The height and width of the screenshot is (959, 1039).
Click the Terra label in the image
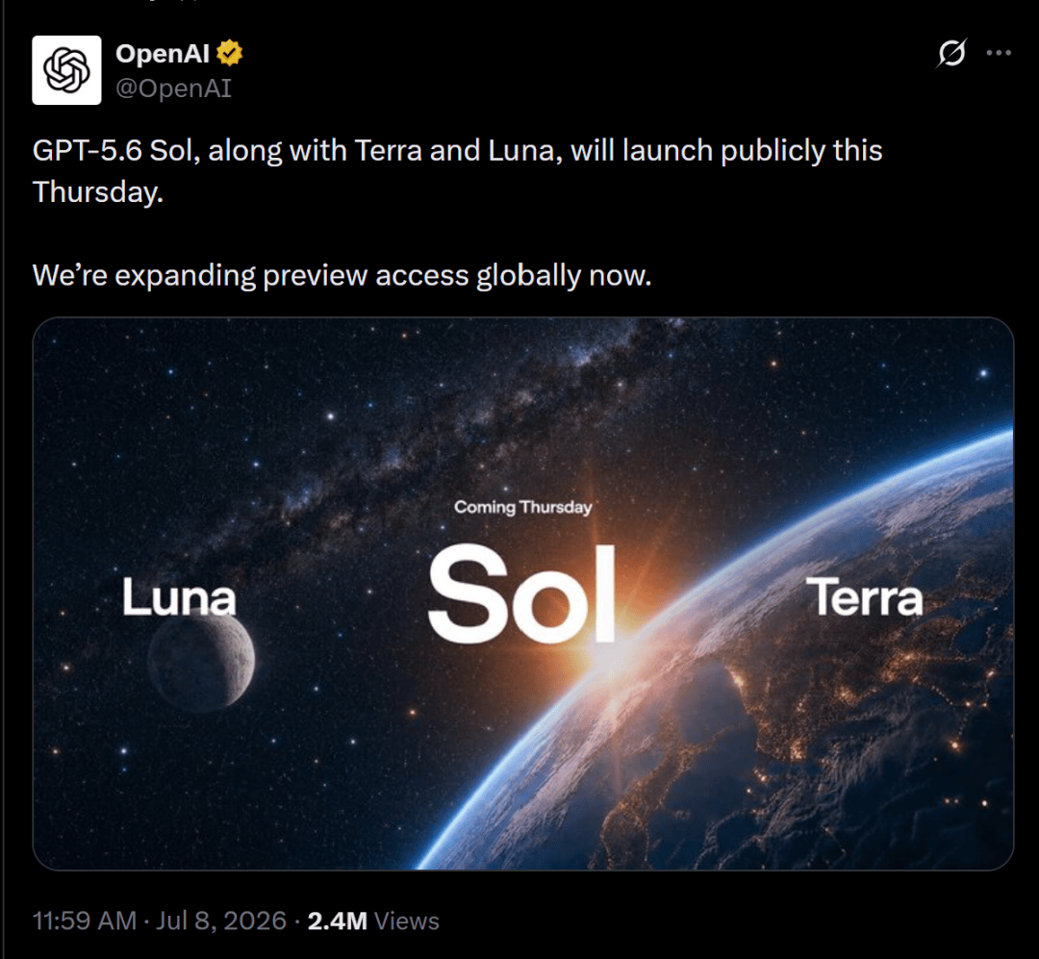pyautogui.click(x=864, y=597)
